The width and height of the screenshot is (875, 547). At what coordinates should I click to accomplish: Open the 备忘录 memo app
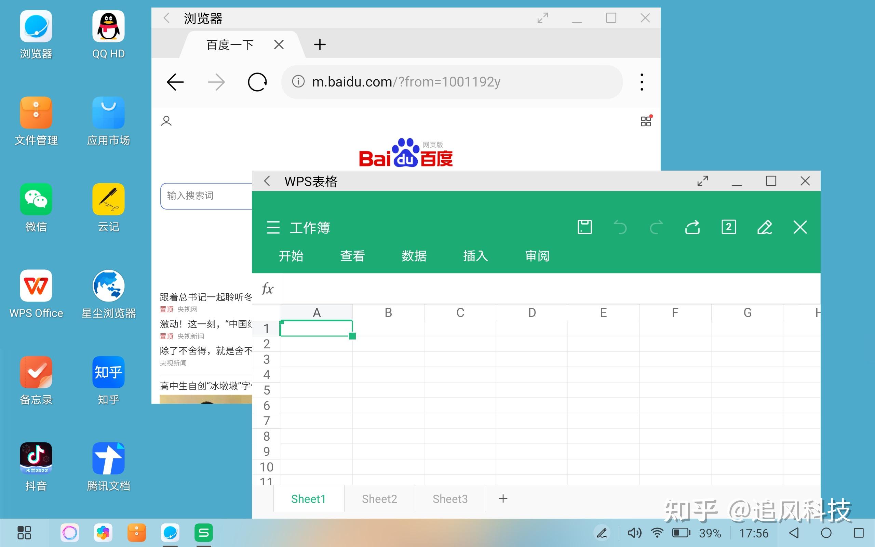point(36,372)
